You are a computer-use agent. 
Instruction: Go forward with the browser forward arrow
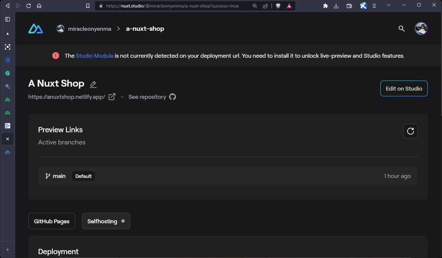point(18,6)
